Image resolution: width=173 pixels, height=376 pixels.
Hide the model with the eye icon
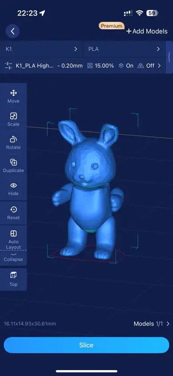point(13,189)
